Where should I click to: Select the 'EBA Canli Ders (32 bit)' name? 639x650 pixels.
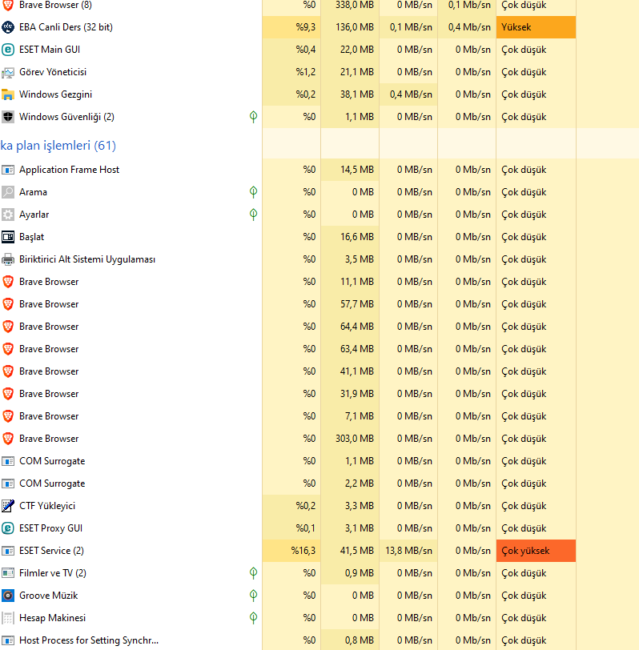[66, 27]
